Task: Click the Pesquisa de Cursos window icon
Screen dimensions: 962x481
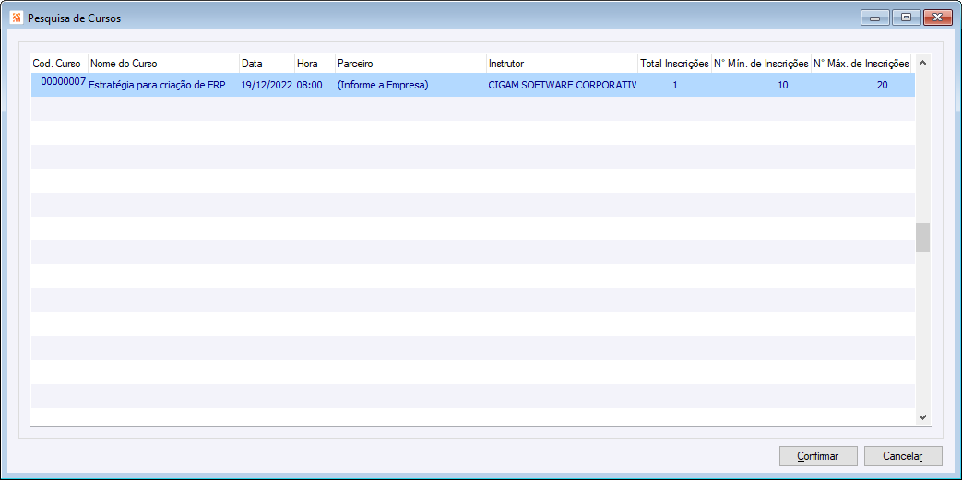Action: pos(17,18)
